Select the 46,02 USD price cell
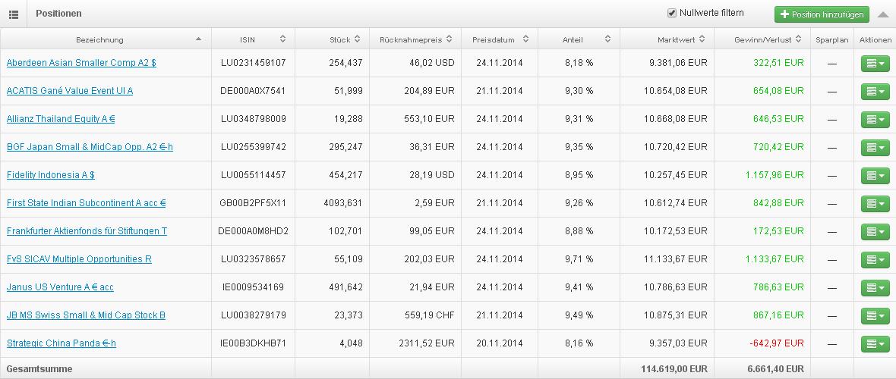The height and width of the screenshot is (379, 896). [x=415, y=63]
